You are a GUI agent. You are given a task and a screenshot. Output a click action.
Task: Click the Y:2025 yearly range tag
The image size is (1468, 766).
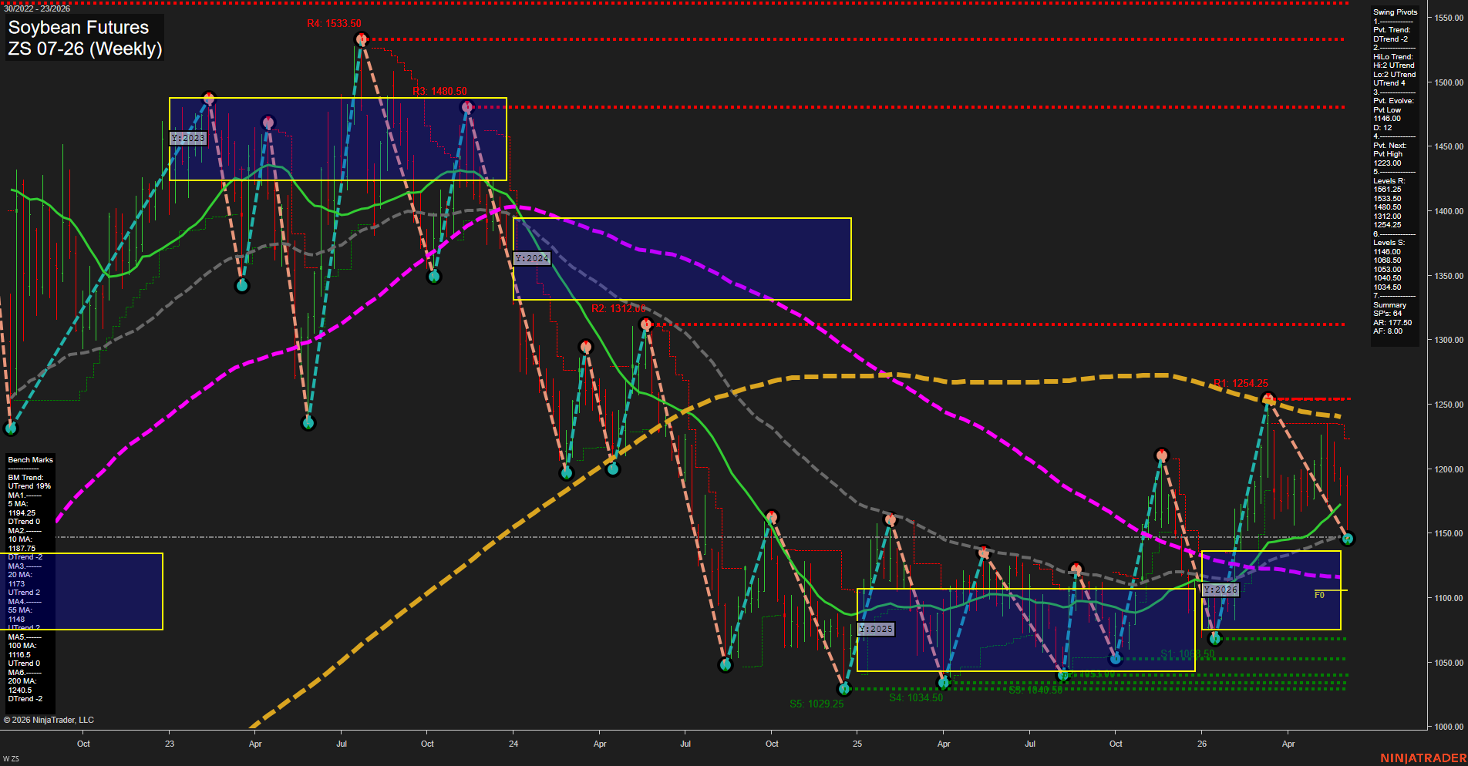876,629
